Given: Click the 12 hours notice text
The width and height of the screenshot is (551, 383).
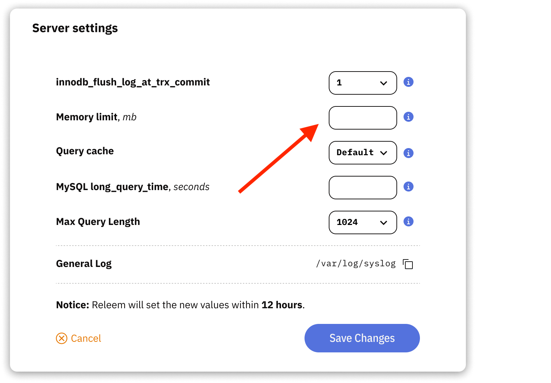Looking at the screenshot, I should (281, 305).
